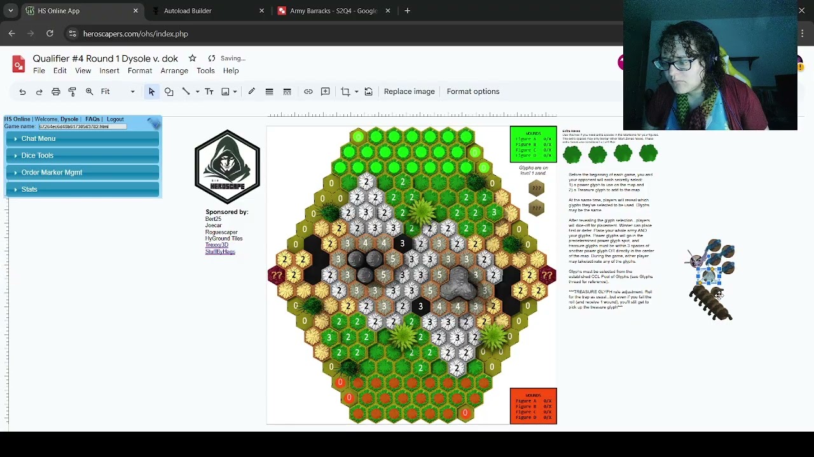Activate the paint format tool

[x=72, y=91]
